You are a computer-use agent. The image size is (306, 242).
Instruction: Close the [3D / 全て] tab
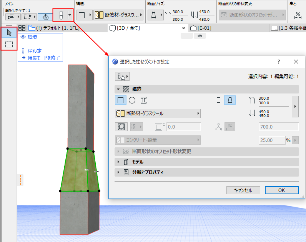pos(183,28)
